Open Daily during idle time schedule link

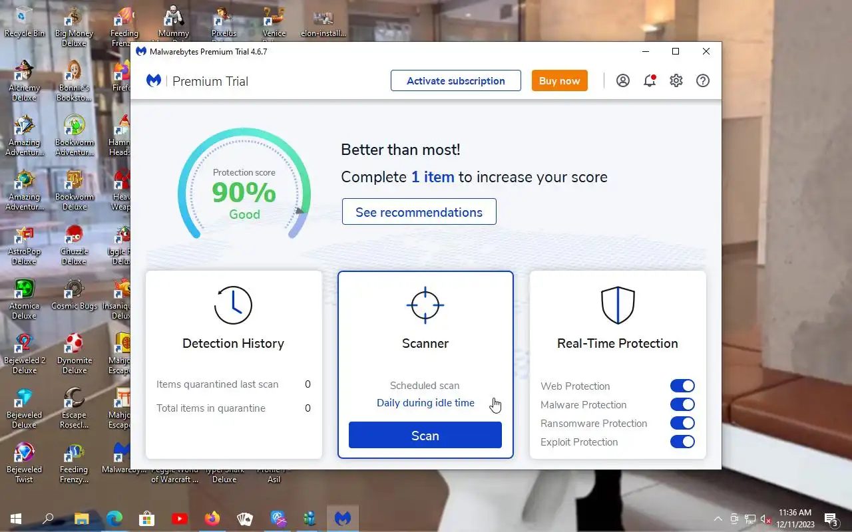click(425, 402)
